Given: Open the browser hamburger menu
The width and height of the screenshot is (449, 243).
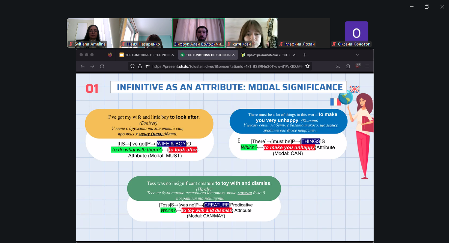Looking at the screenshot, I should [x=367, y=66].
